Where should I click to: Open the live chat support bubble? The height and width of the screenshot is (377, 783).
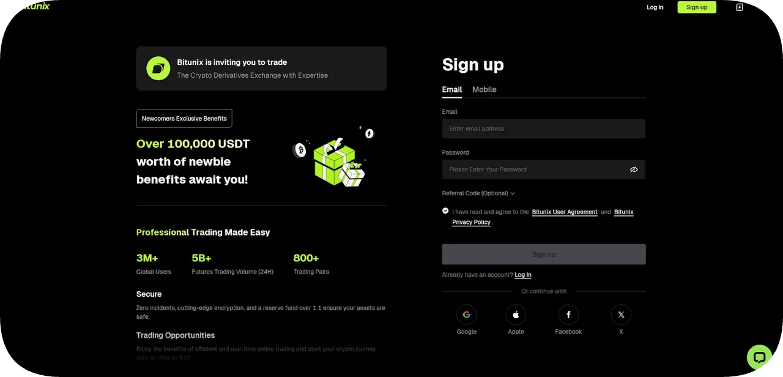[760, 357]
